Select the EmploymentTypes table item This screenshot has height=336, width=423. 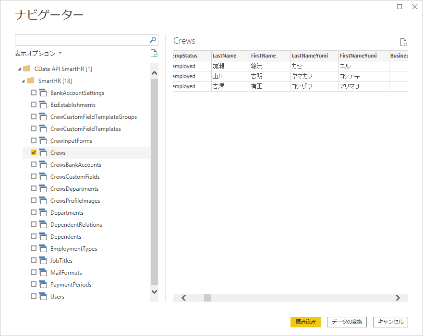(73, 248)
